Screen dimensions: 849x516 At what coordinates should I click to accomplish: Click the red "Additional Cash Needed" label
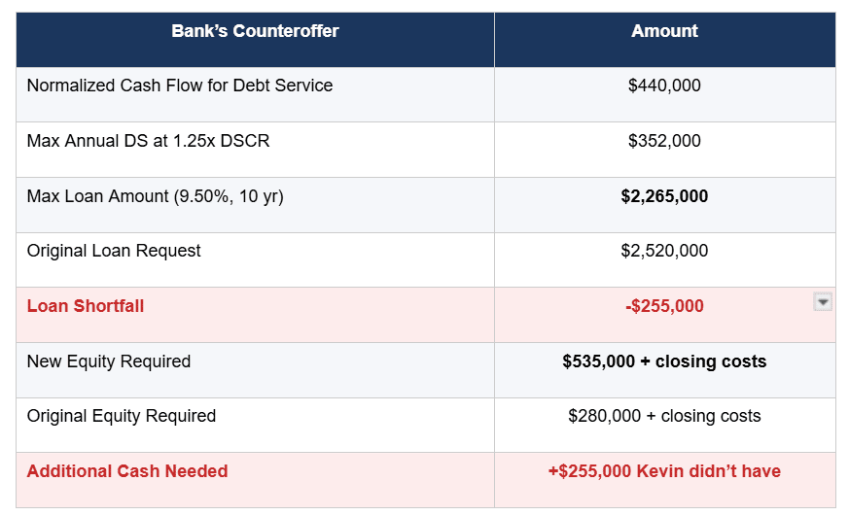point(127,471)
